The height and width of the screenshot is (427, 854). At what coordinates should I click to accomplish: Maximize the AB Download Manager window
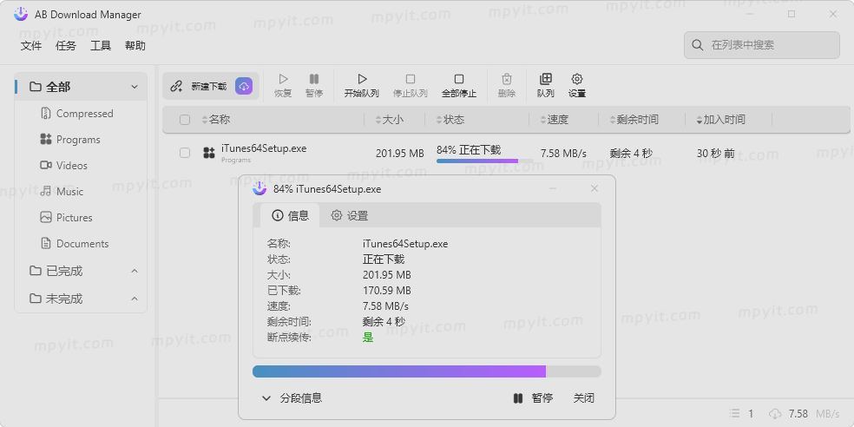[x=792, y=14]
